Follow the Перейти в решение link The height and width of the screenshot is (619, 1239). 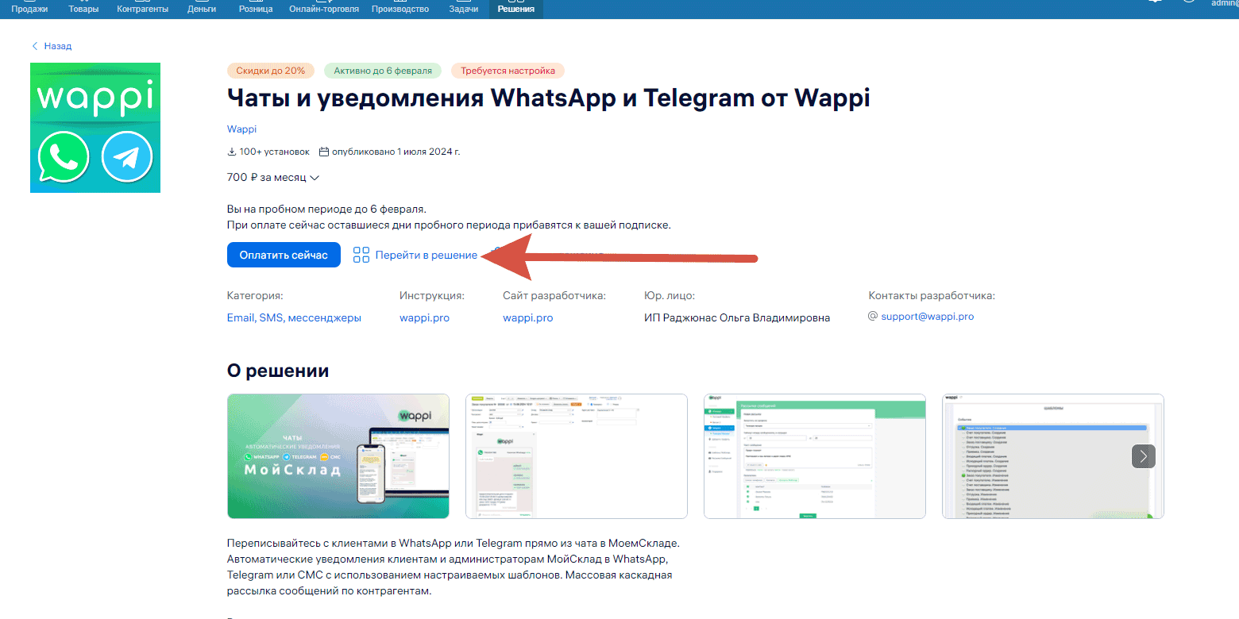[x=426, y=255]
